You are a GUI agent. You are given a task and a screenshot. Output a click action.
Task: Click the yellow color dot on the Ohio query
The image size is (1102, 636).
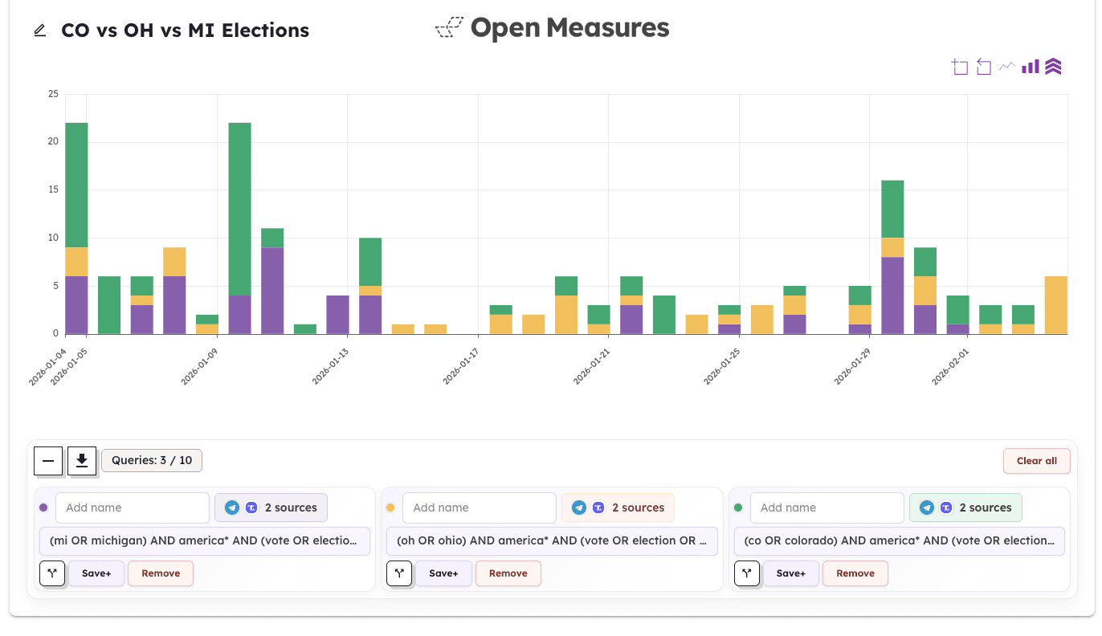[x=392, y=508]
